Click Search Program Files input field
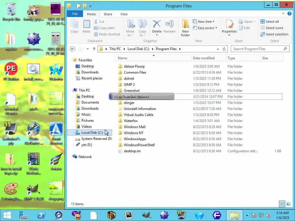The image size is (295, 221). 260,49
